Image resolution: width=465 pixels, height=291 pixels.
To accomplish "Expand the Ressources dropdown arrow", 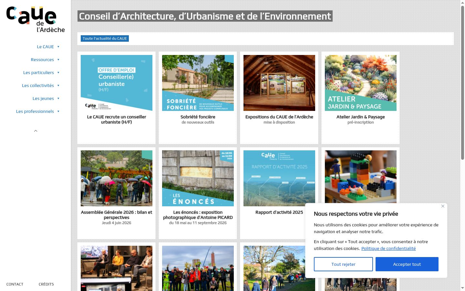I will (x=58, y=59).
